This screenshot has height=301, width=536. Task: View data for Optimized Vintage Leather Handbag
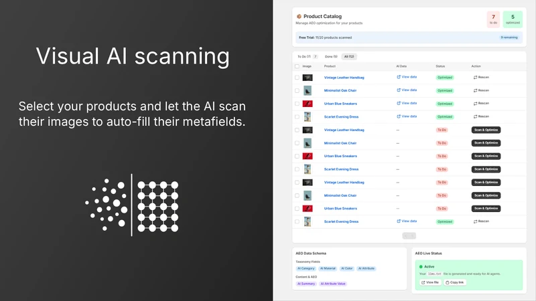(407, 77)
